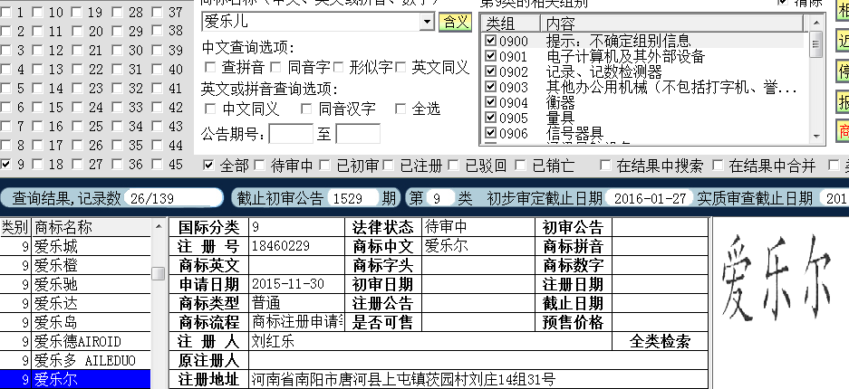Check class 25 checkbox
This screenshot has height=389, width=849.
pyautogui.click(x=77, y=126)
